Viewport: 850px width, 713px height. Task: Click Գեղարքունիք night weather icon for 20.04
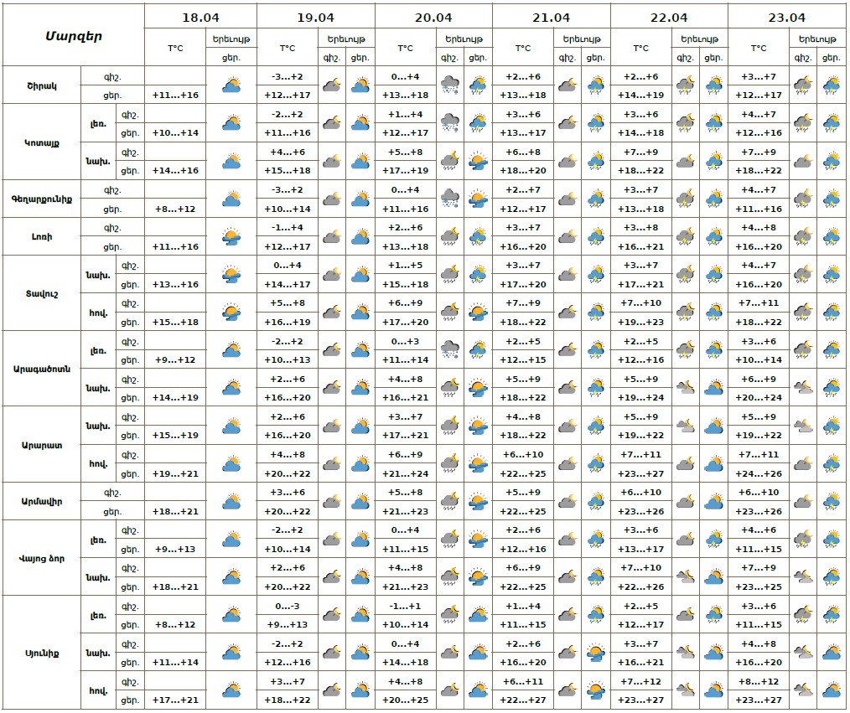[x=450, y=199]
